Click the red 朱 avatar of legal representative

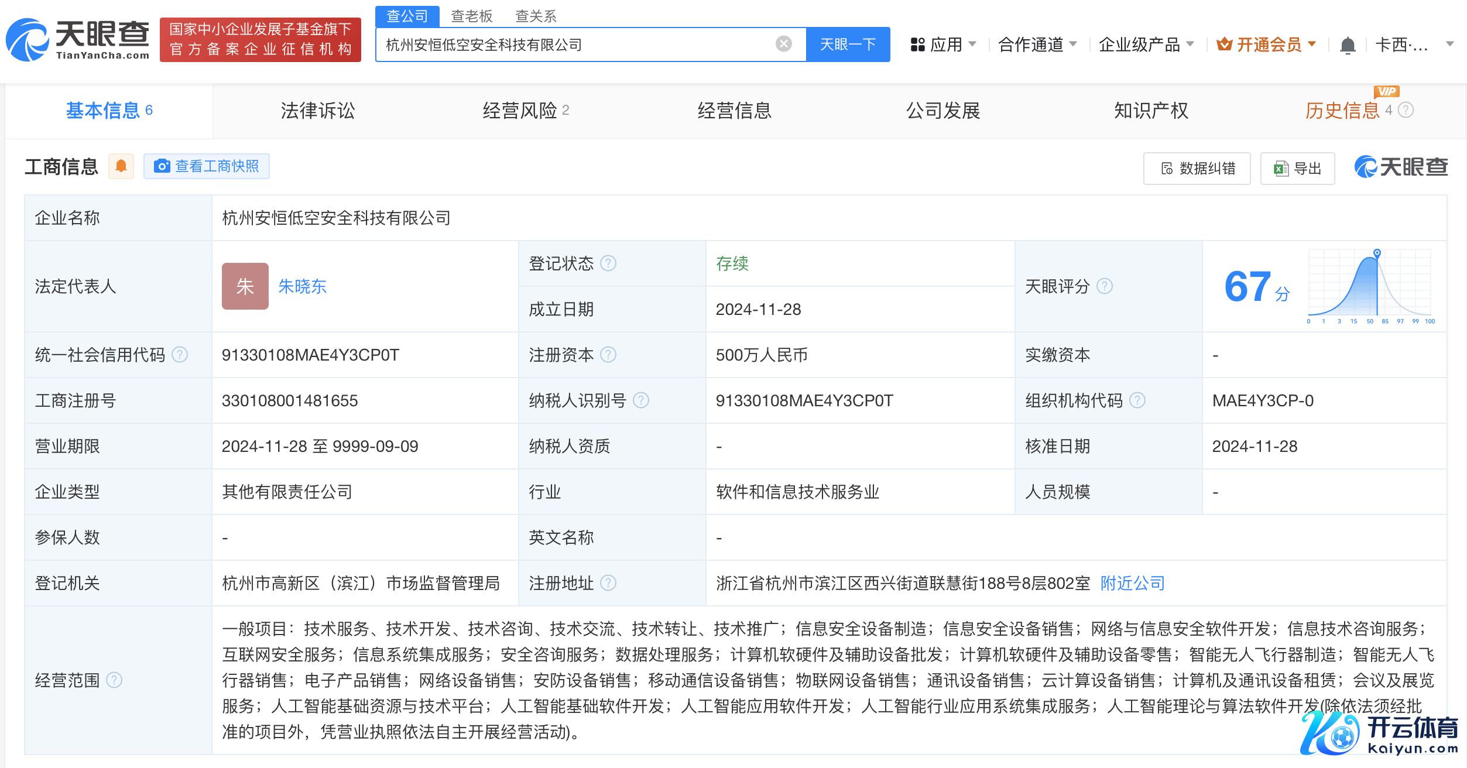tap(245, 286)
